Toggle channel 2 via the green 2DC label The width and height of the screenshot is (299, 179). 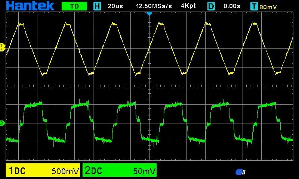coord(93,171)
